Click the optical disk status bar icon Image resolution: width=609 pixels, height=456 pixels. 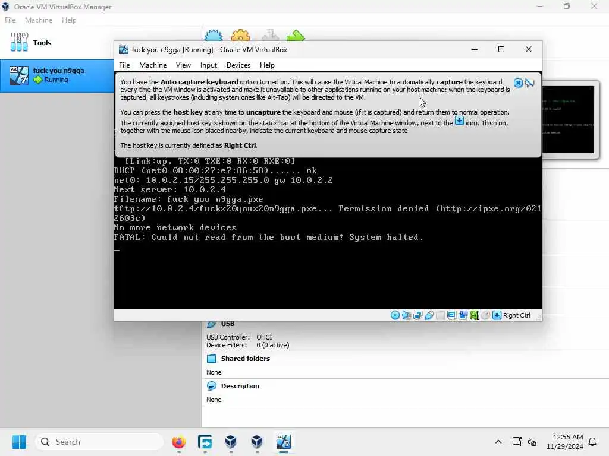[x=395, y=315]
